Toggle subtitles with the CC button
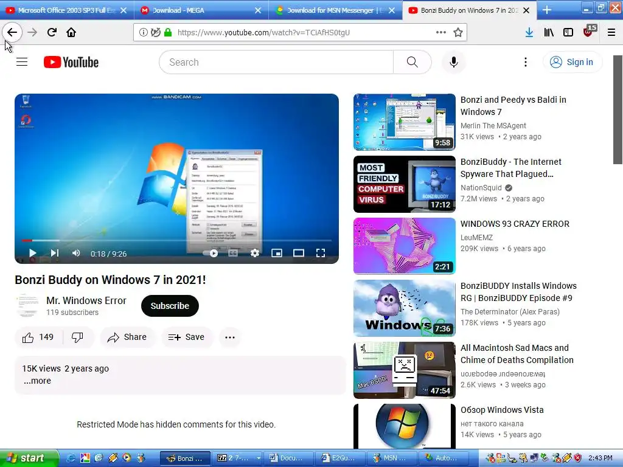 tap(233, 253)
